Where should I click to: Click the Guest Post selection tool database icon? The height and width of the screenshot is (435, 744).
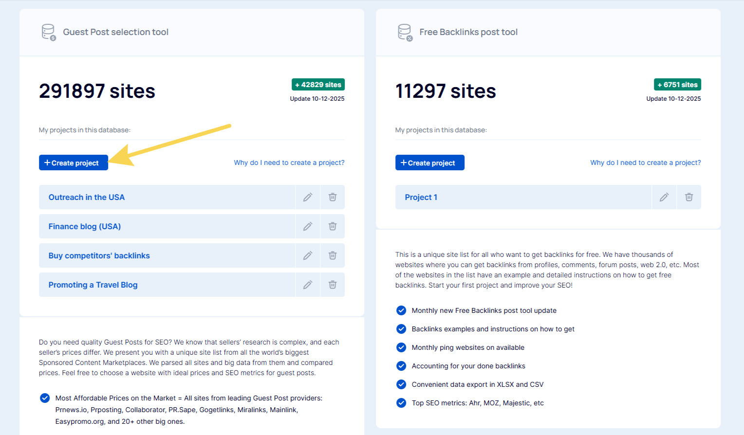point(48,32)
